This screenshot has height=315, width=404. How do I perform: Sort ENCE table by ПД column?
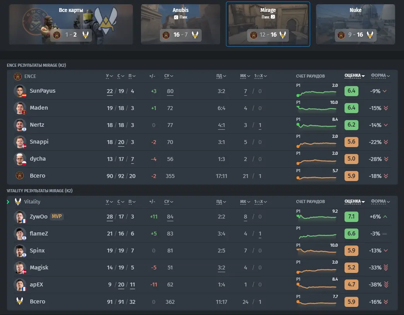pos(221,76)
